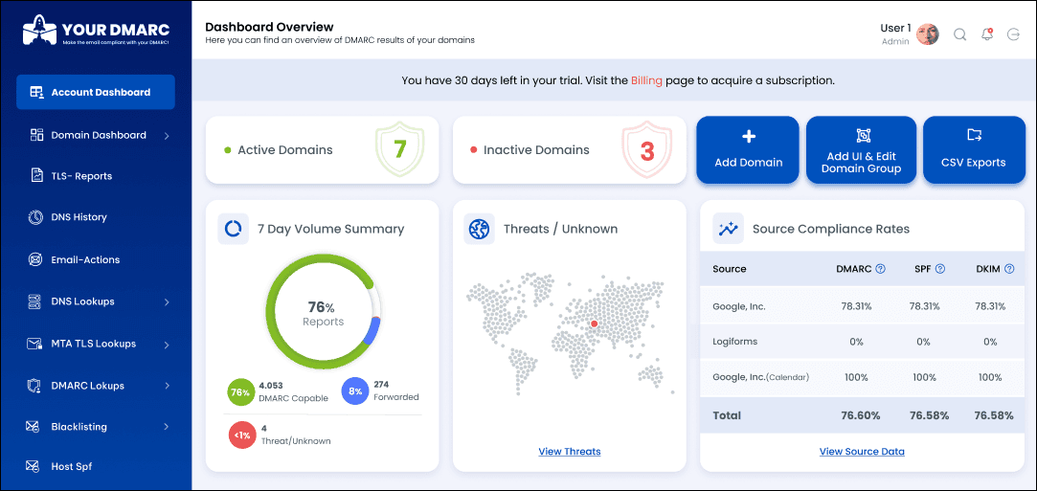Click the Blacklisting envelope icon
The image size is (1037, 491).
coord(34,427)
